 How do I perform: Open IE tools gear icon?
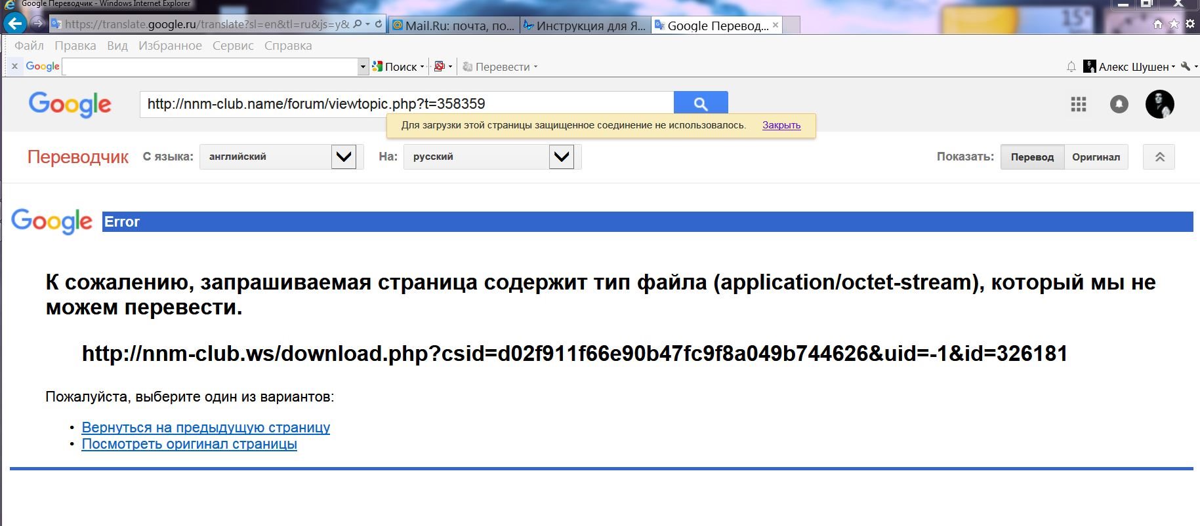point(1190,24)
